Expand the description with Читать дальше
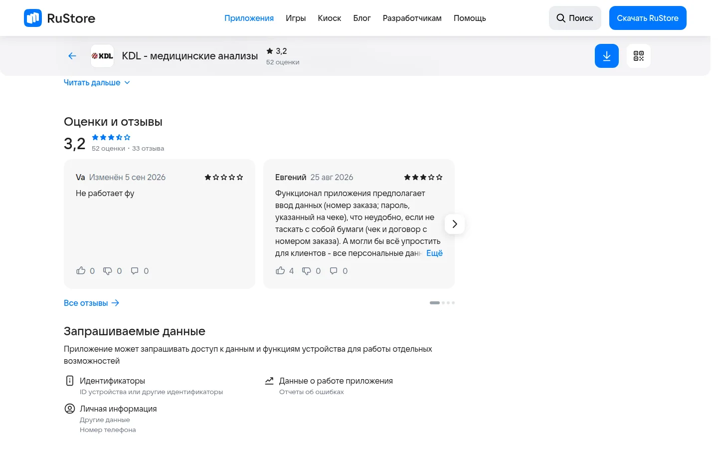This screenshot has width=718, height=449. coord(97,82)
